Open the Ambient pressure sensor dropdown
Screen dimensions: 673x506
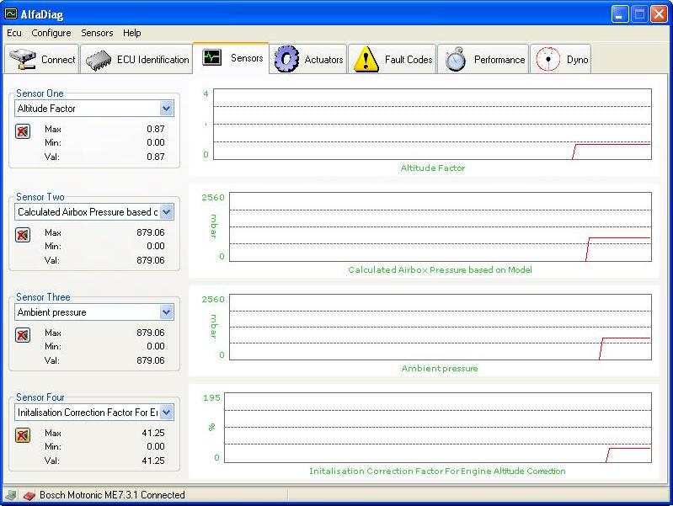point(166,312)
